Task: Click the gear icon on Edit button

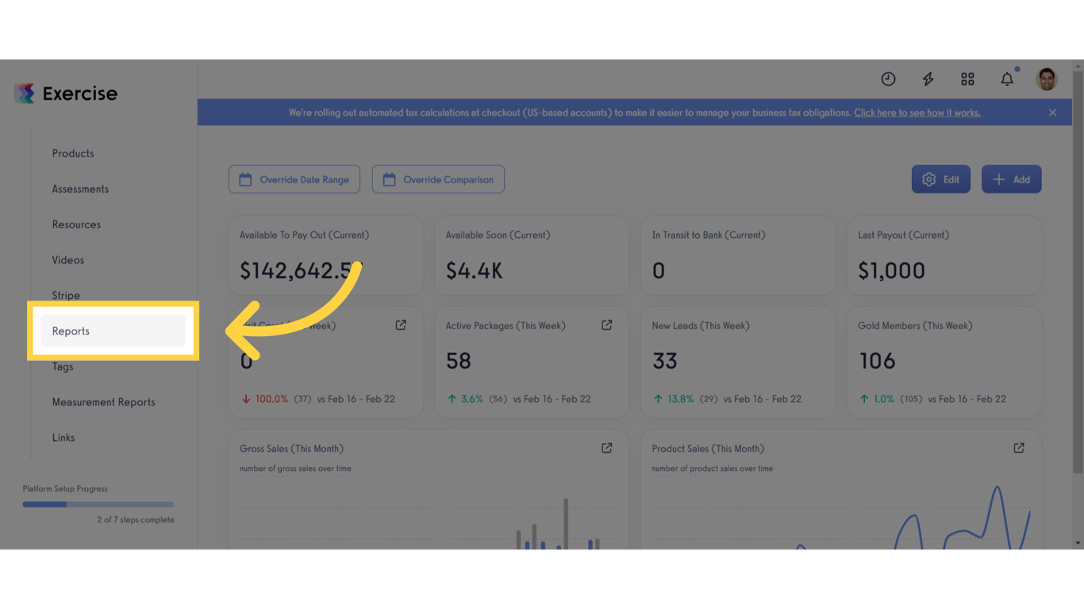Action: 929,179
